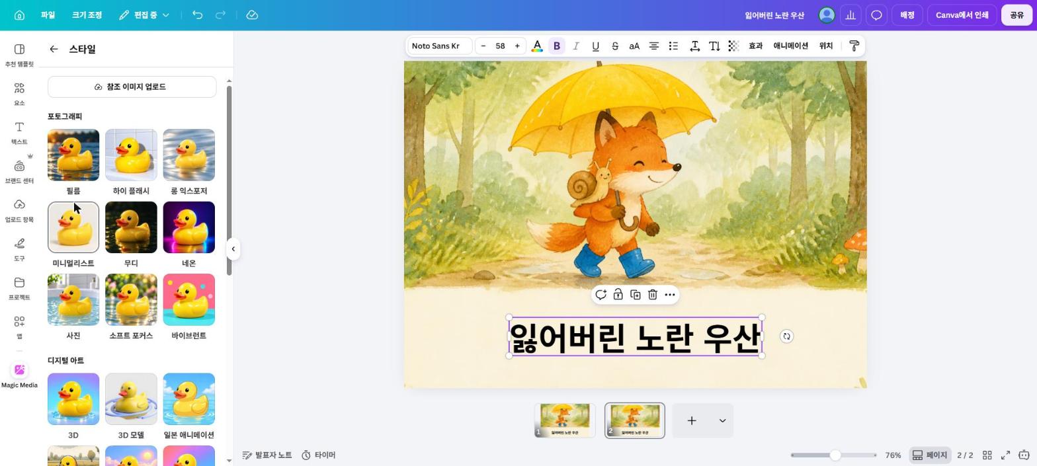Screen dimensions: 1037x466
Task: Open the 텍스트 panel in sidebar
Action: (x=19, y=133)
